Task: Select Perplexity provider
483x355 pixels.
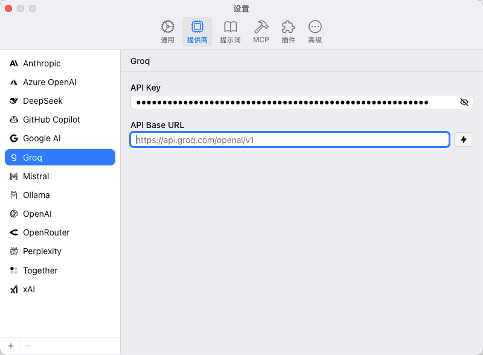Action: point(42,251)
